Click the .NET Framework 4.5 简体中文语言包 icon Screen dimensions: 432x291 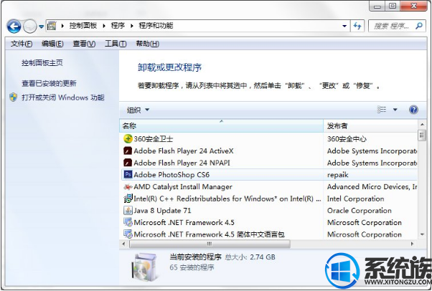pyautogui.click(x=128, y=234)
